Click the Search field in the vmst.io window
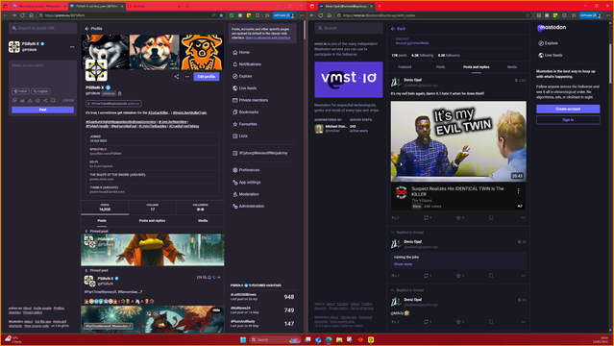This screenshot has height=346, width=614. point(349,28)
